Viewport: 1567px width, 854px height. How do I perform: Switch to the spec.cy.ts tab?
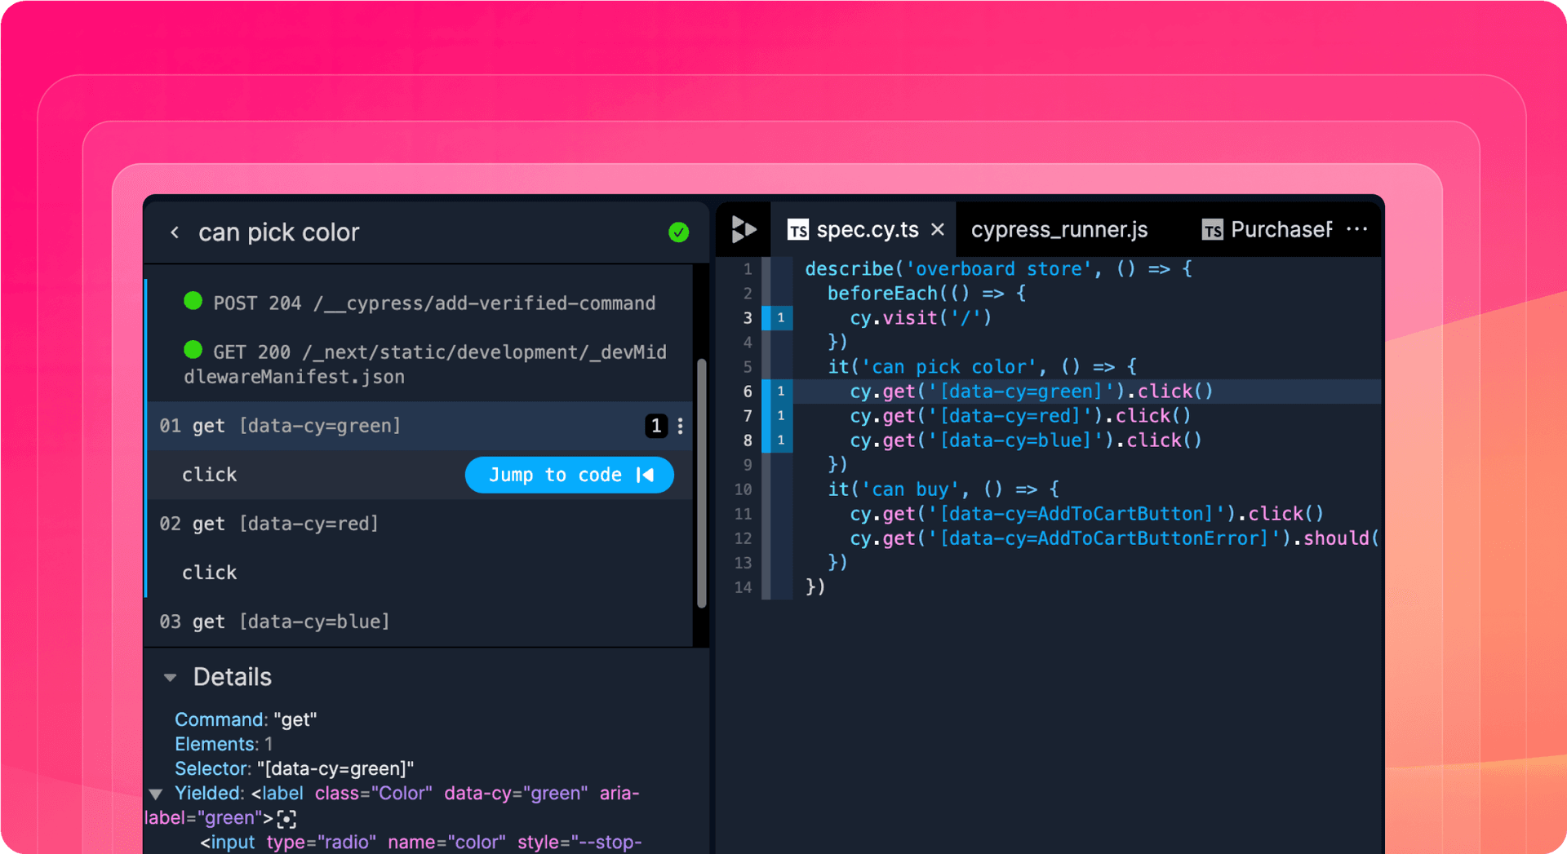click(866, 230)
